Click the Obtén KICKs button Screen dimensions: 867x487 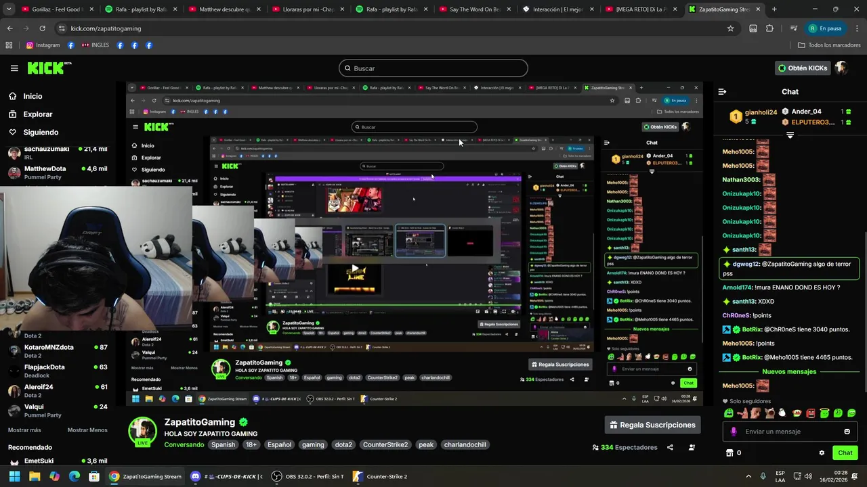(803, 68)
